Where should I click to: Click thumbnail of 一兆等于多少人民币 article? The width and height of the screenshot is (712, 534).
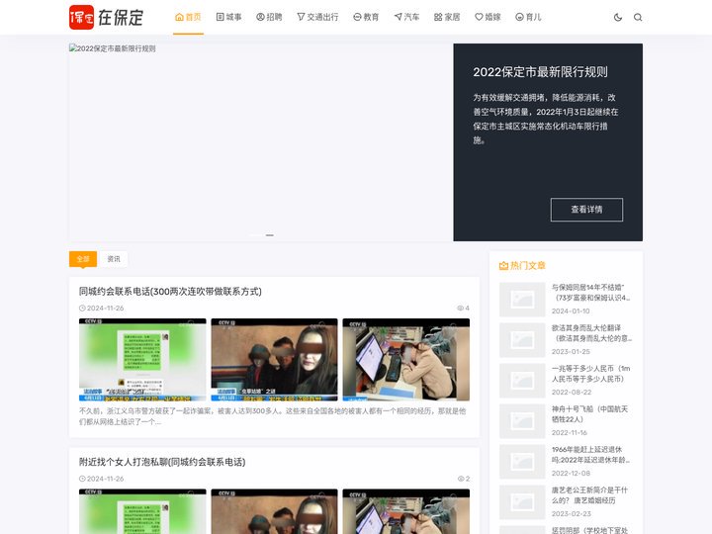[x=522, y=381]
